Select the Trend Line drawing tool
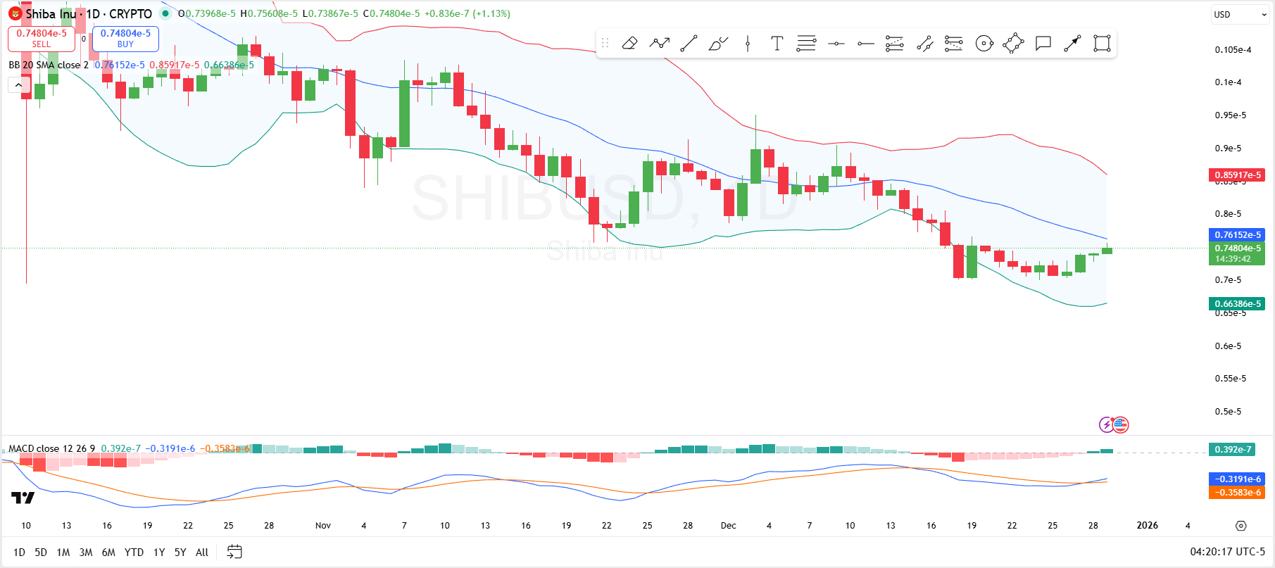The height and width of the screenshot is (568, 1275). click(x=689, y=44)
